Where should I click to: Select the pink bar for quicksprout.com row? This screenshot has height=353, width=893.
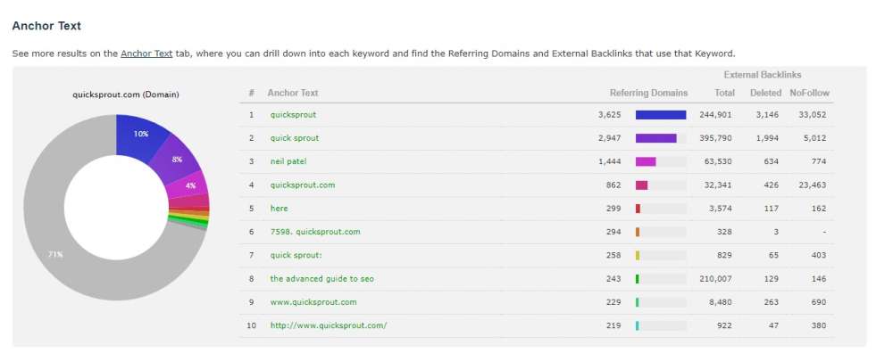point(642,185)
